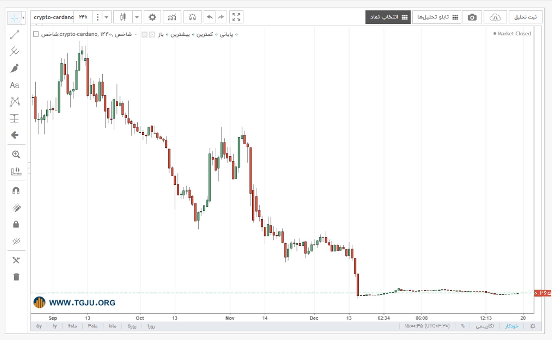Open the bottom-right axis settings gear
This screenshot has height=340, width=552.
533,326
